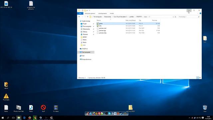This screenshot has height=120, width=213.
Task: Go up one folder level arrow
Action: coord(88,17)
